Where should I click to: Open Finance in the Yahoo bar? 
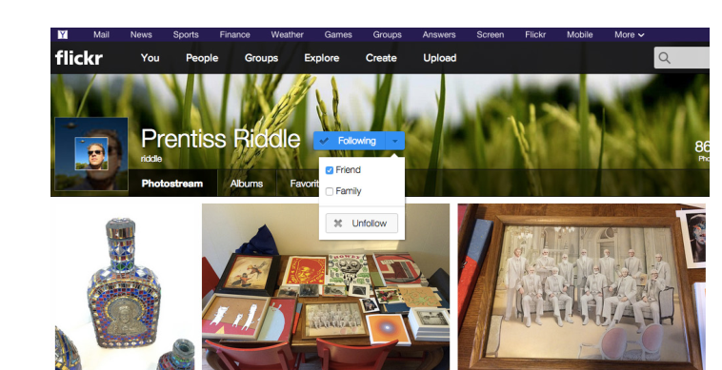(x=235, y=34)
